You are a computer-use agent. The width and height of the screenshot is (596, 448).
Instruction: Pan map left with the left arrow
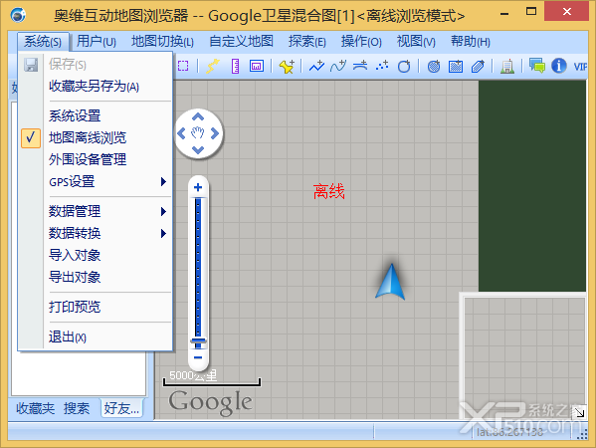pyautogui.click(x=181, y=133)
